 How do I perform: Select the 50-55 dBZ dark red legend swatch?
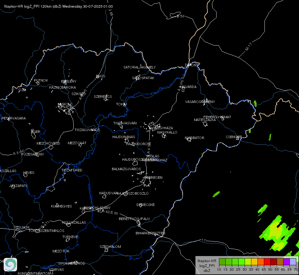274,262
